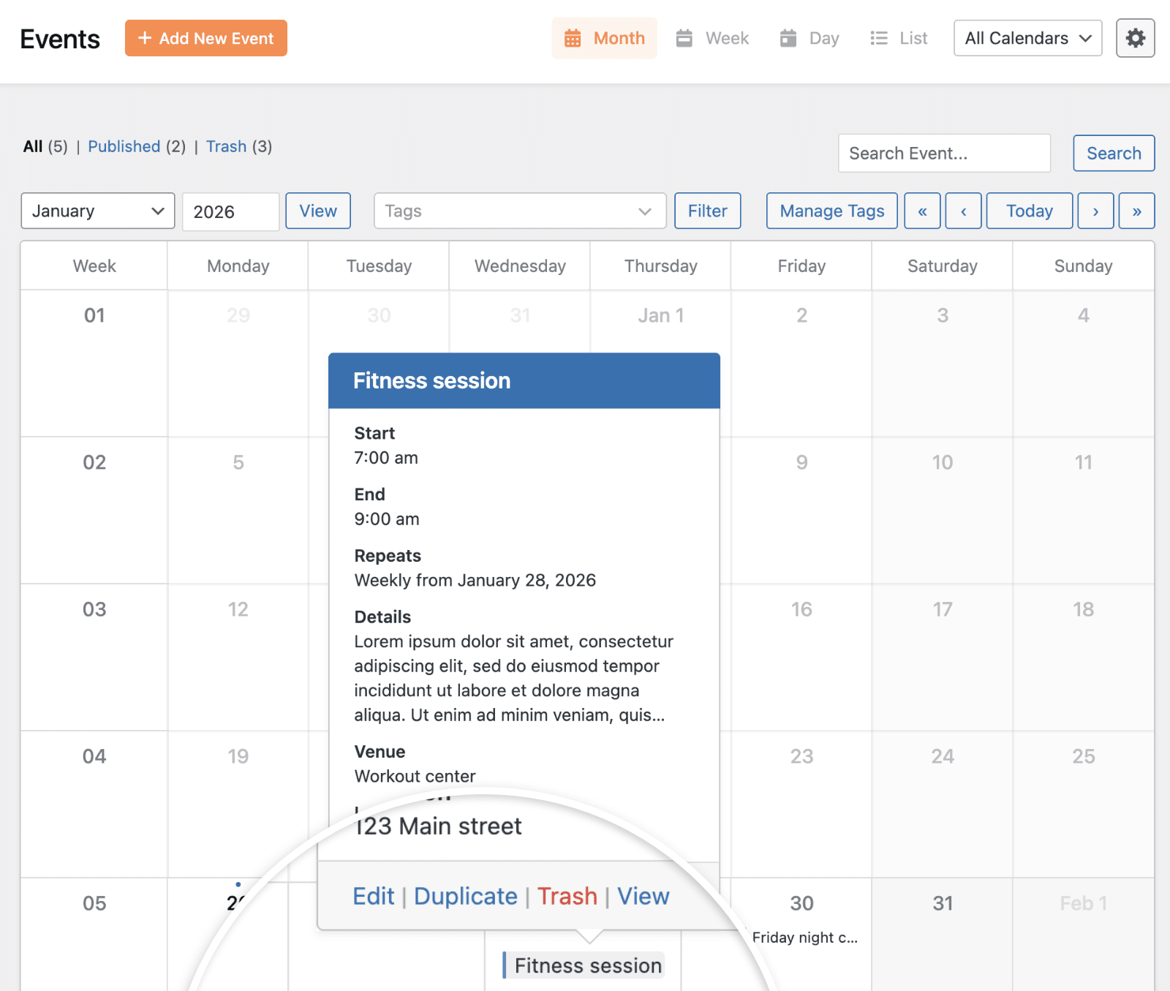Edit the Fitness session event
The image size is (1170, 991).
[x=374, y=895]
